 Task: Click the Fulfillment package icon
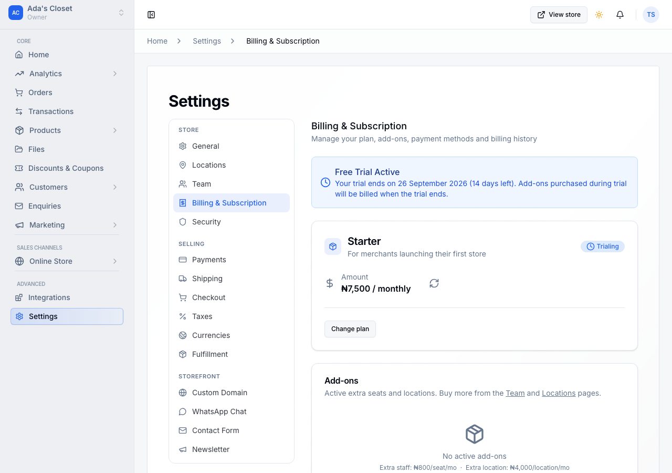[183, 354]
